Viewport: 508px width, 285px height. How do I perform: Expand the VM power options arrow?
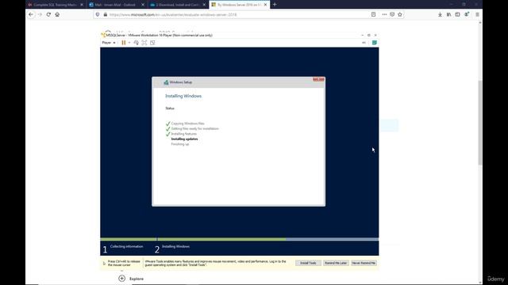(x=129, y=43)
